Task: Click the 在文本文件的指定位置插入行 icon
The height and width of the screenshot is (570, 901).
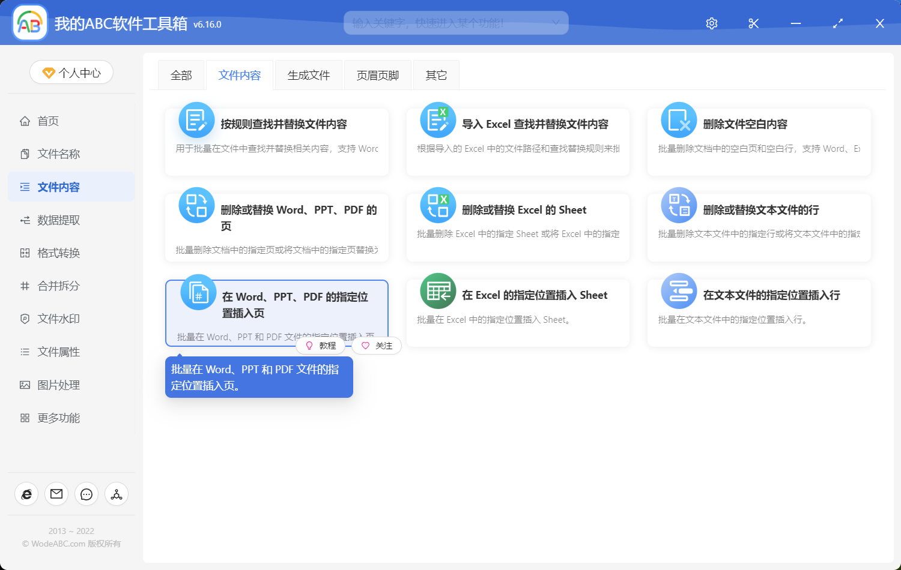Action: tap(679, 292)
